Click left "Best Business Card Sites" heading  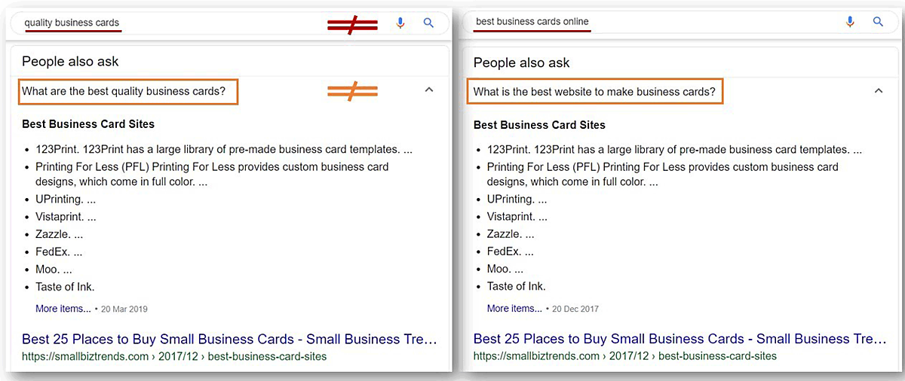tap(88, 124)
